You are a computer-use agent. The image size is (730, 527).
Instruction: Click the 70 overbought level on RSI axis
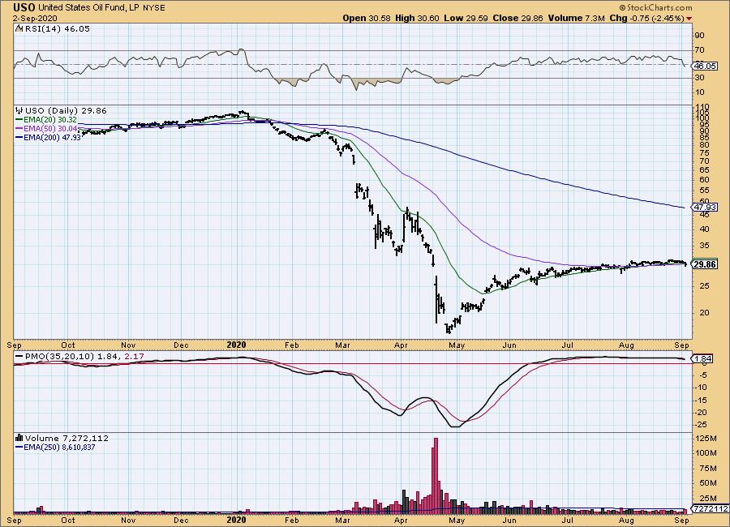point(699,50)
